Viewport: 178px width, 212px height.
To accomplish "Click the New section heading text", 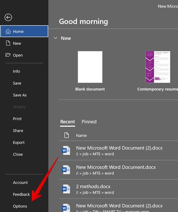I will point(66,38).
